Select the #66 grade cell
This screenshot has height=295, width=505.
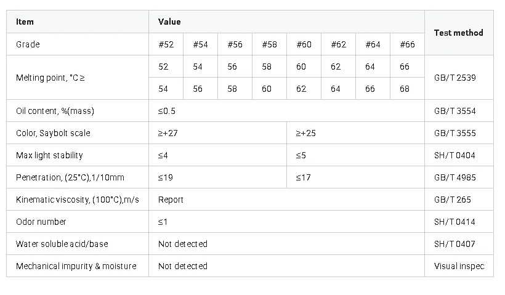pyautogui.click(x=407, y=44)
